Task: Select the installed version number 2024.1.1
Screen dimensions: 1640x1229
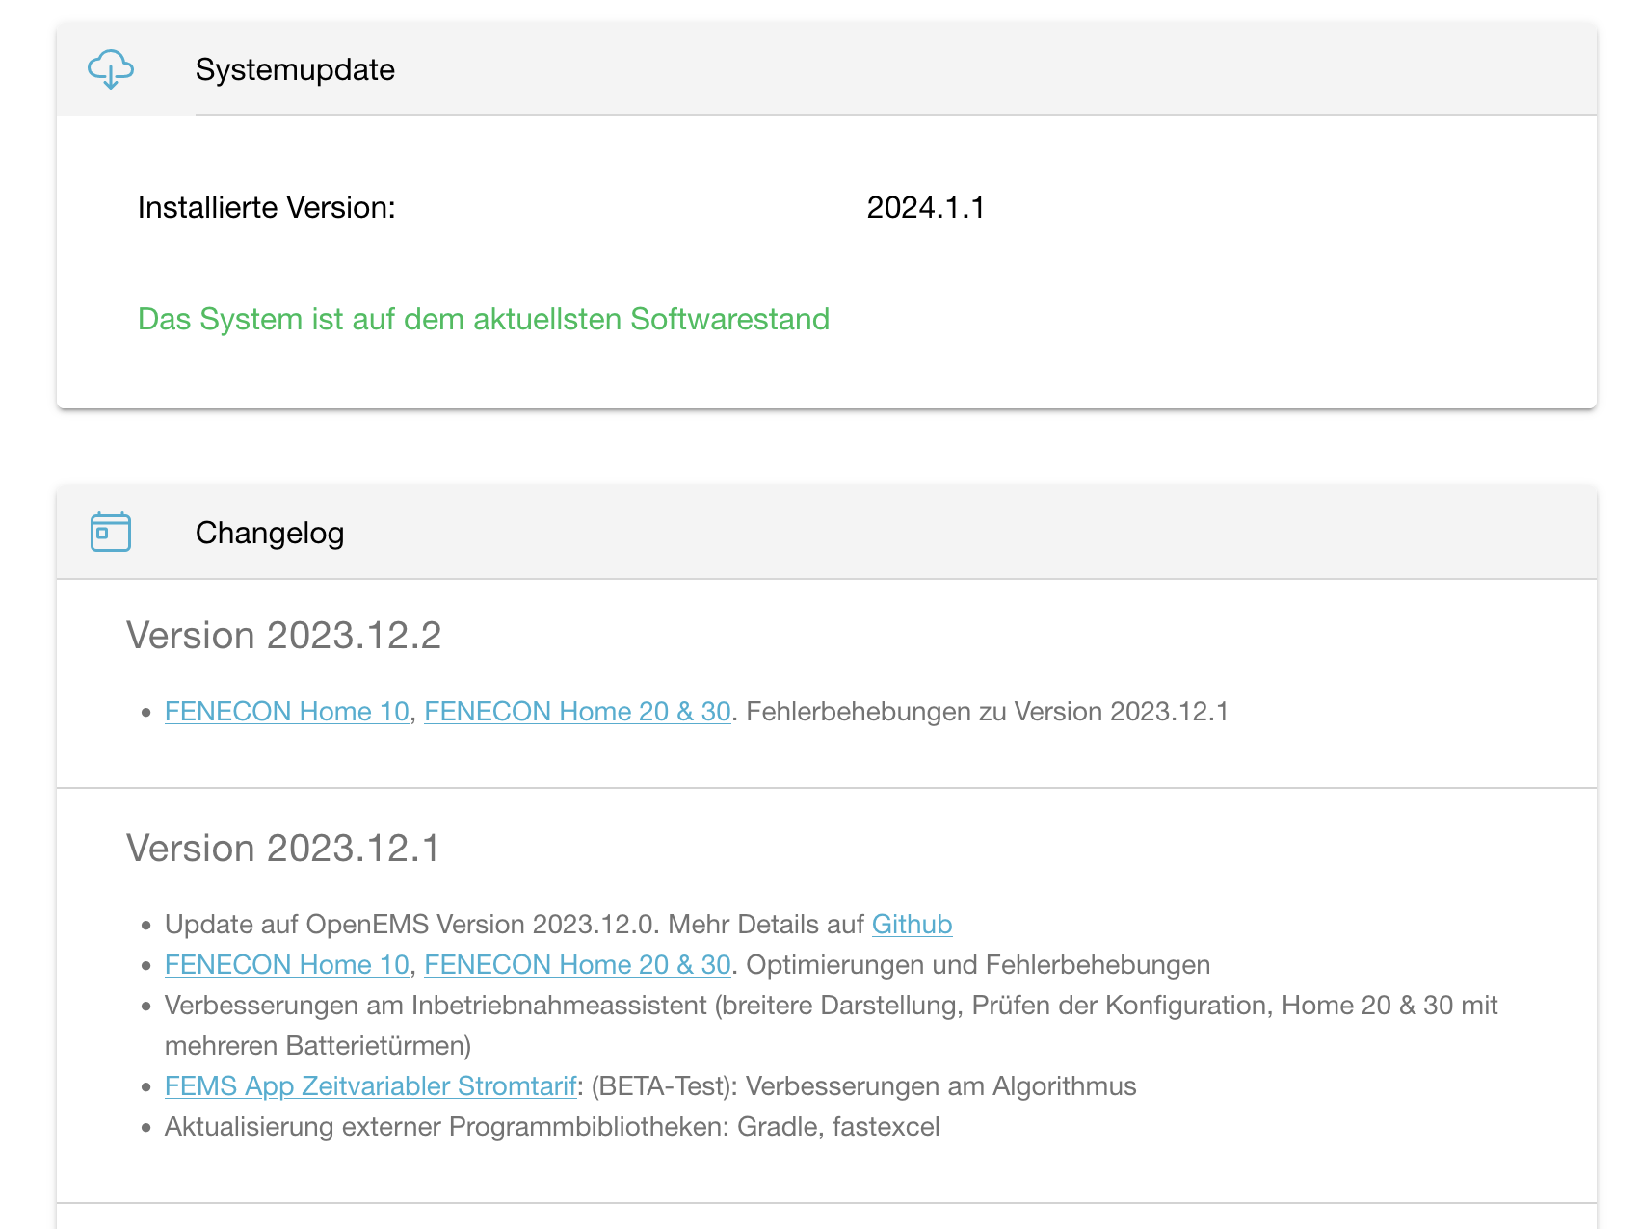Action: [925, 208]
